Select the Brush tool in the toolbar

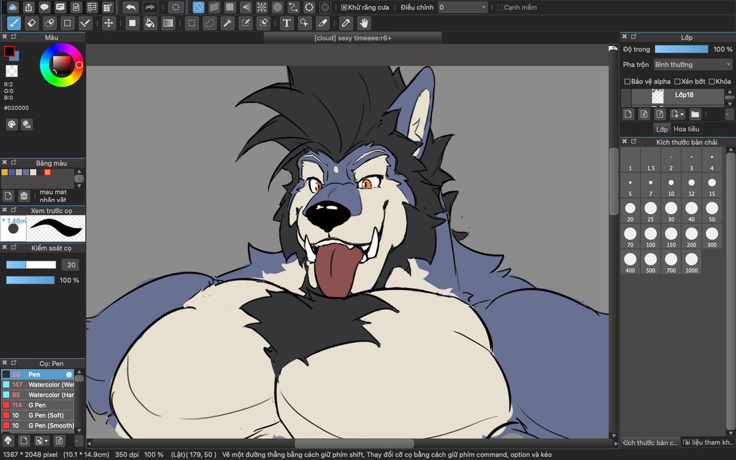(x=13, y=23)
